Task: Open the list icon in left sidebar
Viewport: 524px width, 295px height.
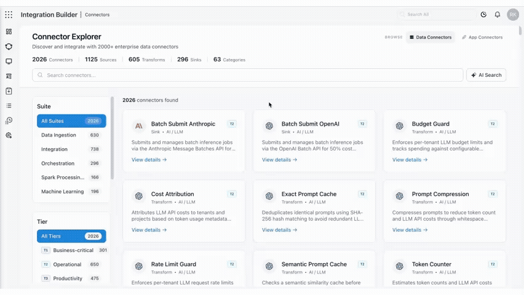Action: pos(9,106)
